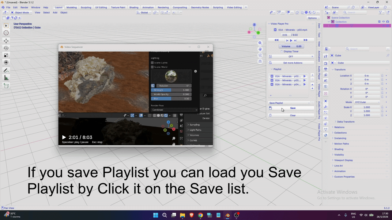Fast-forward the video with the double-right arrows
Viewport: 392px width, 220px height.
(306, 40)
